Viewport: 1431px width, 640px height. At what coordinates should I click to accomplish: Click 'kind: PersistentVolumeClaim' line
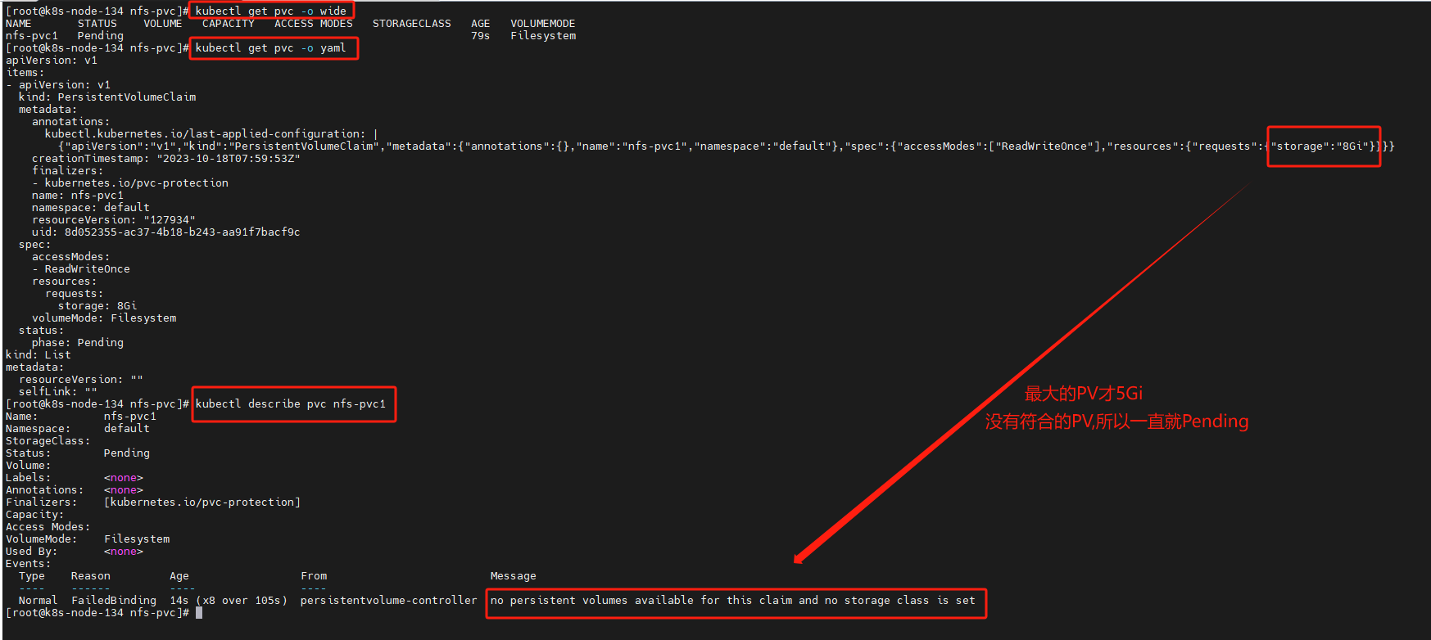[107, 97]
